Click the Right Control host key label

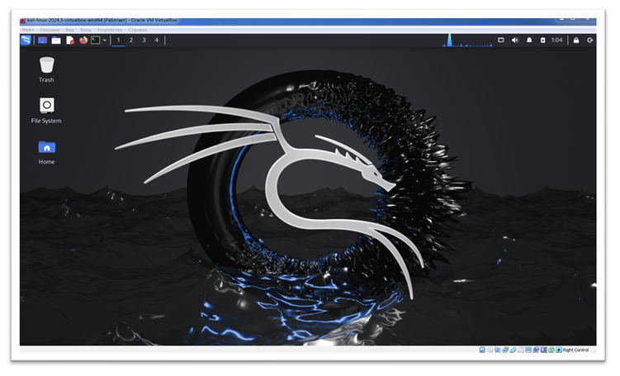click(575, 350)
